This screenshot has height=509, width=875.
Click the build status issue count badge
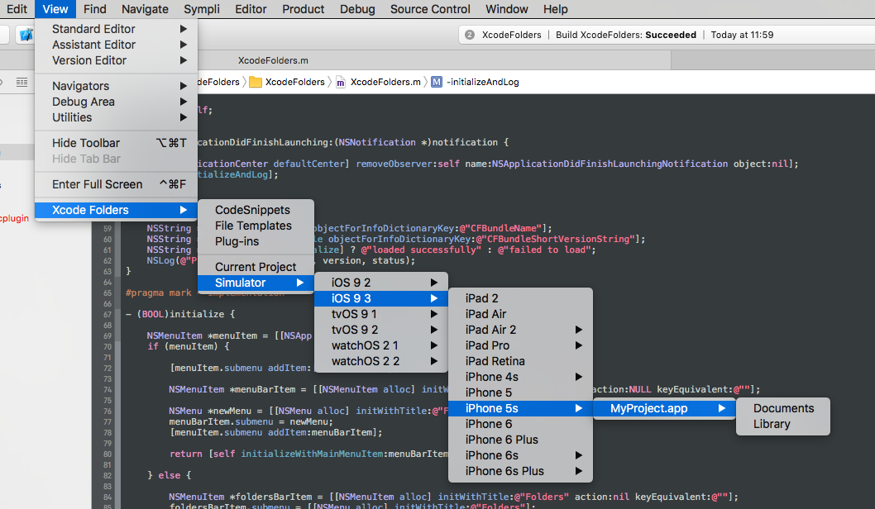[470, 35]
